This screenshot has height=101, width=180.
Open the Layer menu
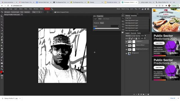[16, 9]
